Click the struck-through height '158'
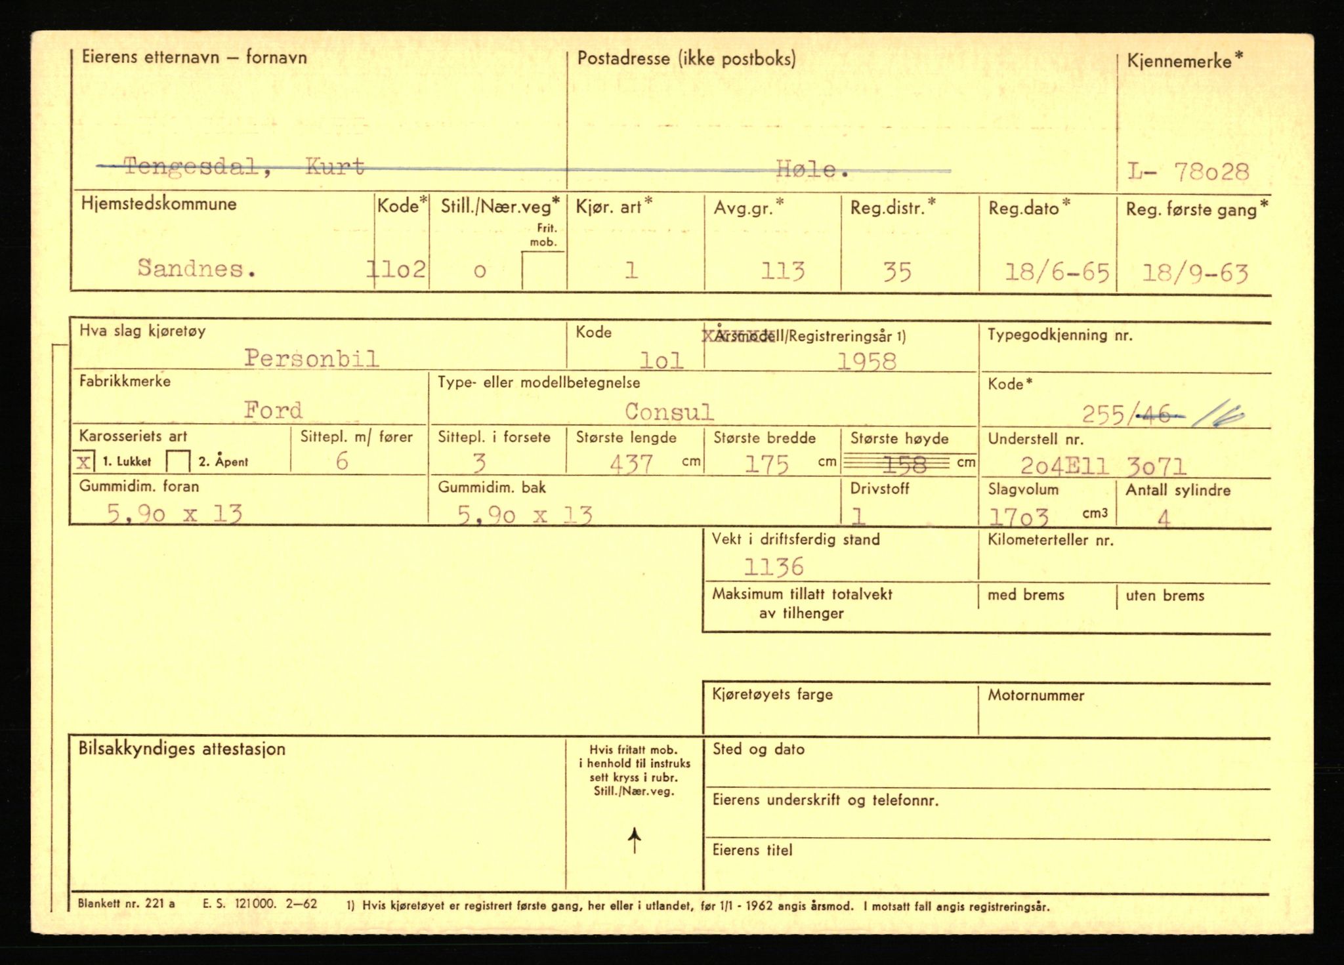1344x965 pixels. point(904,465)
